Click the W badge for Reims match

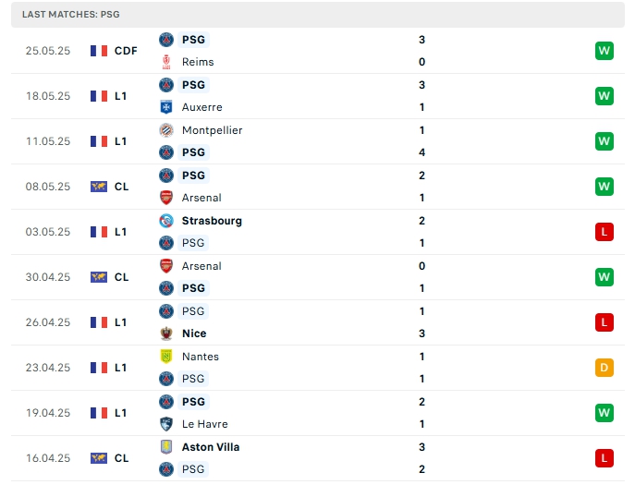[x=604, y=51]
